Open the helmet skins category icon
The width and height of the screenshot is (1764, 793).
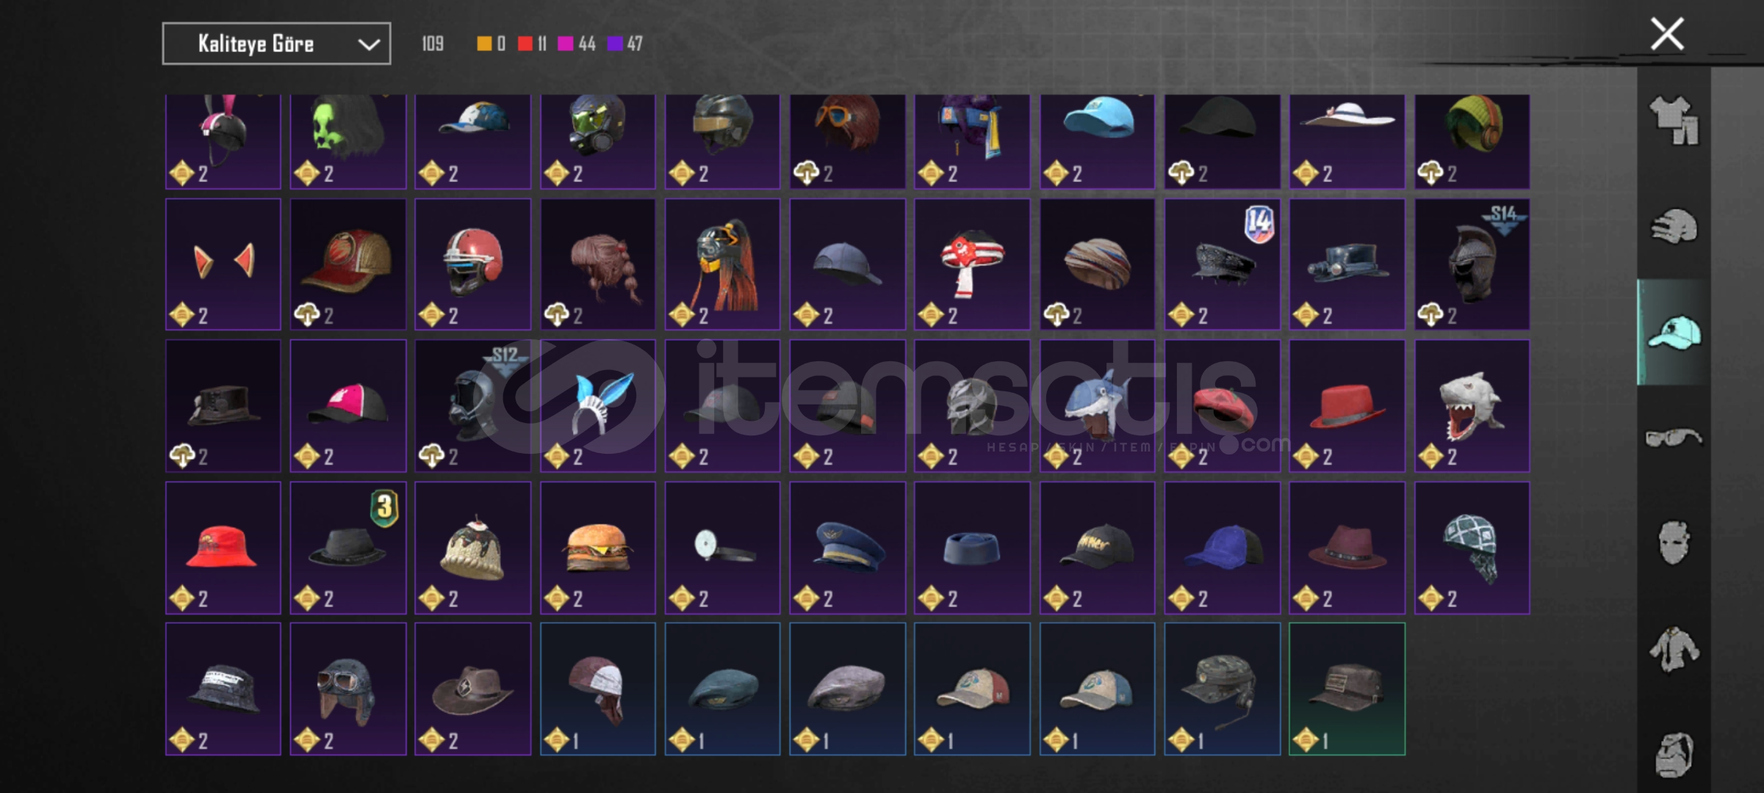[1674, 226]
